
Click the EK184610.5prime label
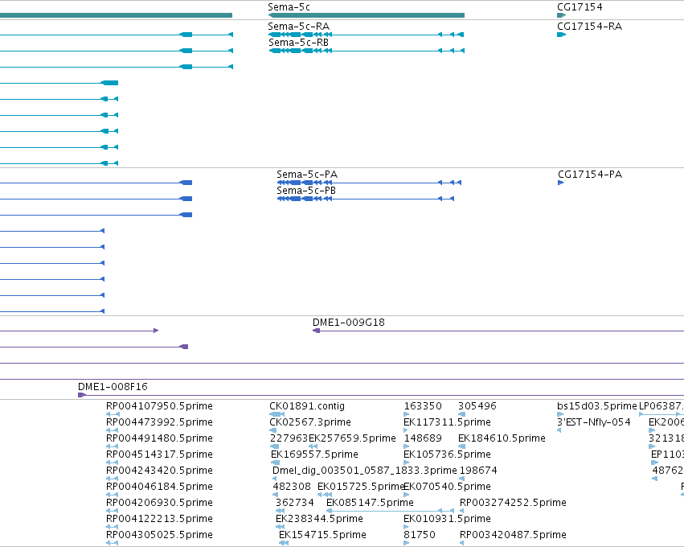coord(502,438)
